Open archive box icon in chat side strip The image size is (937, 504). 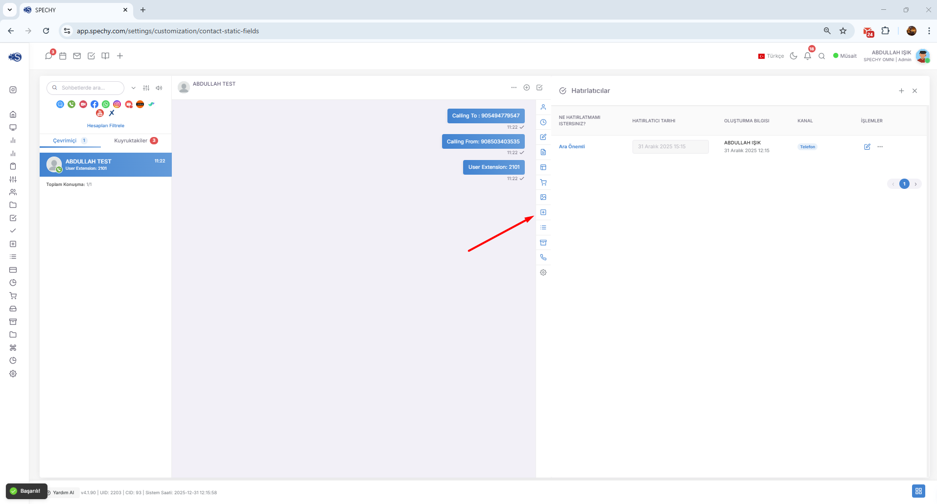click(543, 243)
